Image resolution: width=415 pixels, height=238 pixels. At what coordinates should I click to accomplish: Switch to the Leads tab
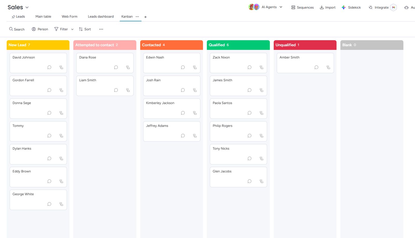tap(18, 17)
